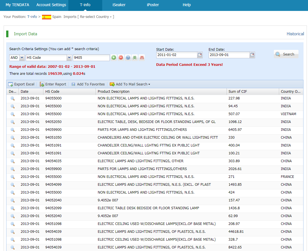
Task: Click the red Spanish language icon
Action: 142,57
